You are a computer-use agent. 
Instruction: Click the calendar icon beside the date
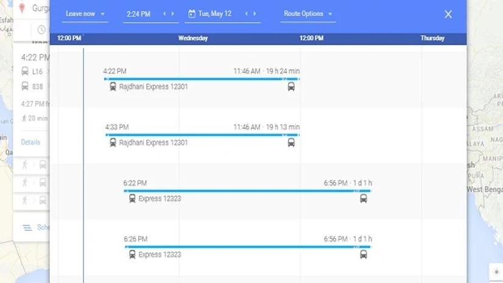click(192, 13)
